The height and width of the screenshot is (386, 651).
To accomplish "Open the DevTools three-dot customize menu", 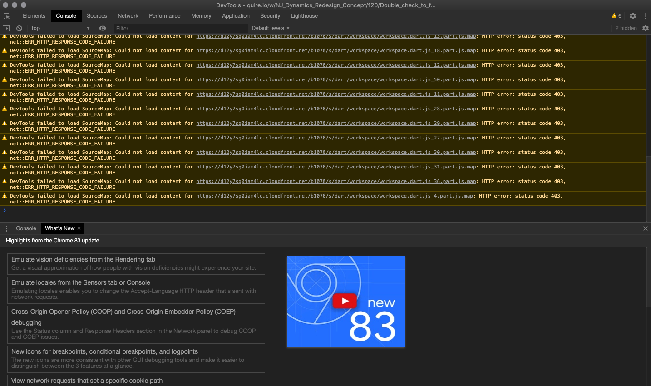I will pos(645,16).
